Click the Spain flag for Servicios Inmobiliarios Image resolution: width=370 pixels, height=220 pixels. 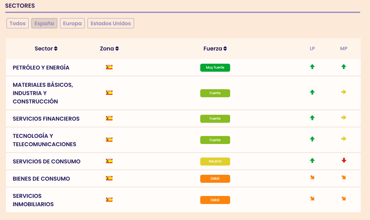tap(109, 199)
